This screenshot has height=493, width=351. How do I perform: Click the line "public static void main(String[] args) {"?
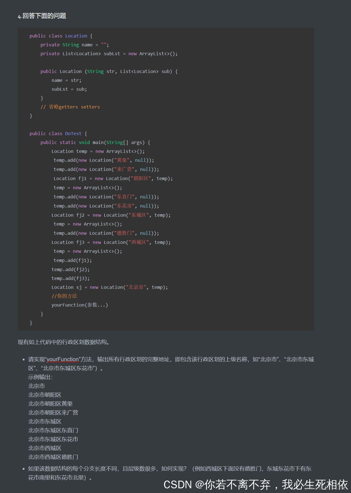95,142
